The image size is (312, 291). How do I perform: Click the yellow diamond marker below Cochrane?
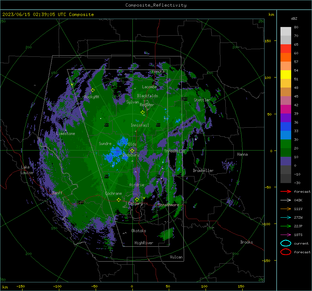pyautogui.click(x=119, y=200)
